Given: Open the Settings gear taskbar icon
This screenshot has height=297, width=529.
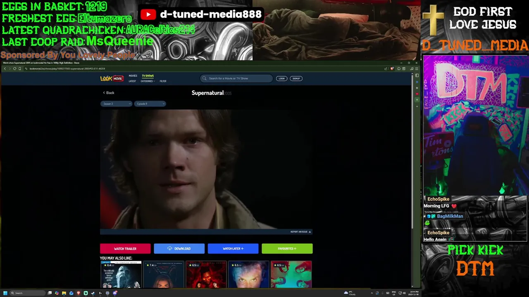Looking at the screenshot, I should tap(107, 293).
